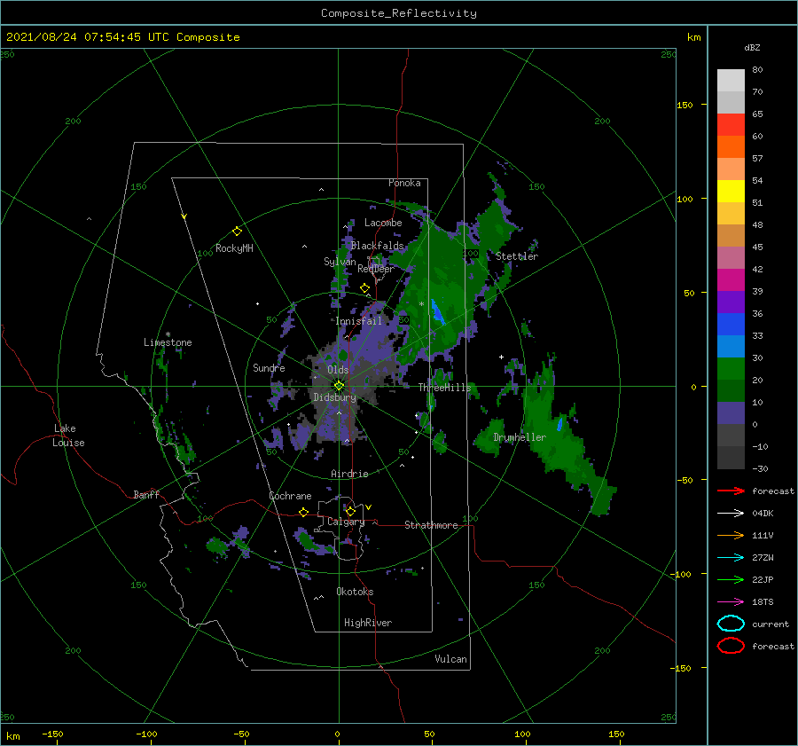
Task: Click the yellow diamond marker near RockyMH
Action: (237, 232)
